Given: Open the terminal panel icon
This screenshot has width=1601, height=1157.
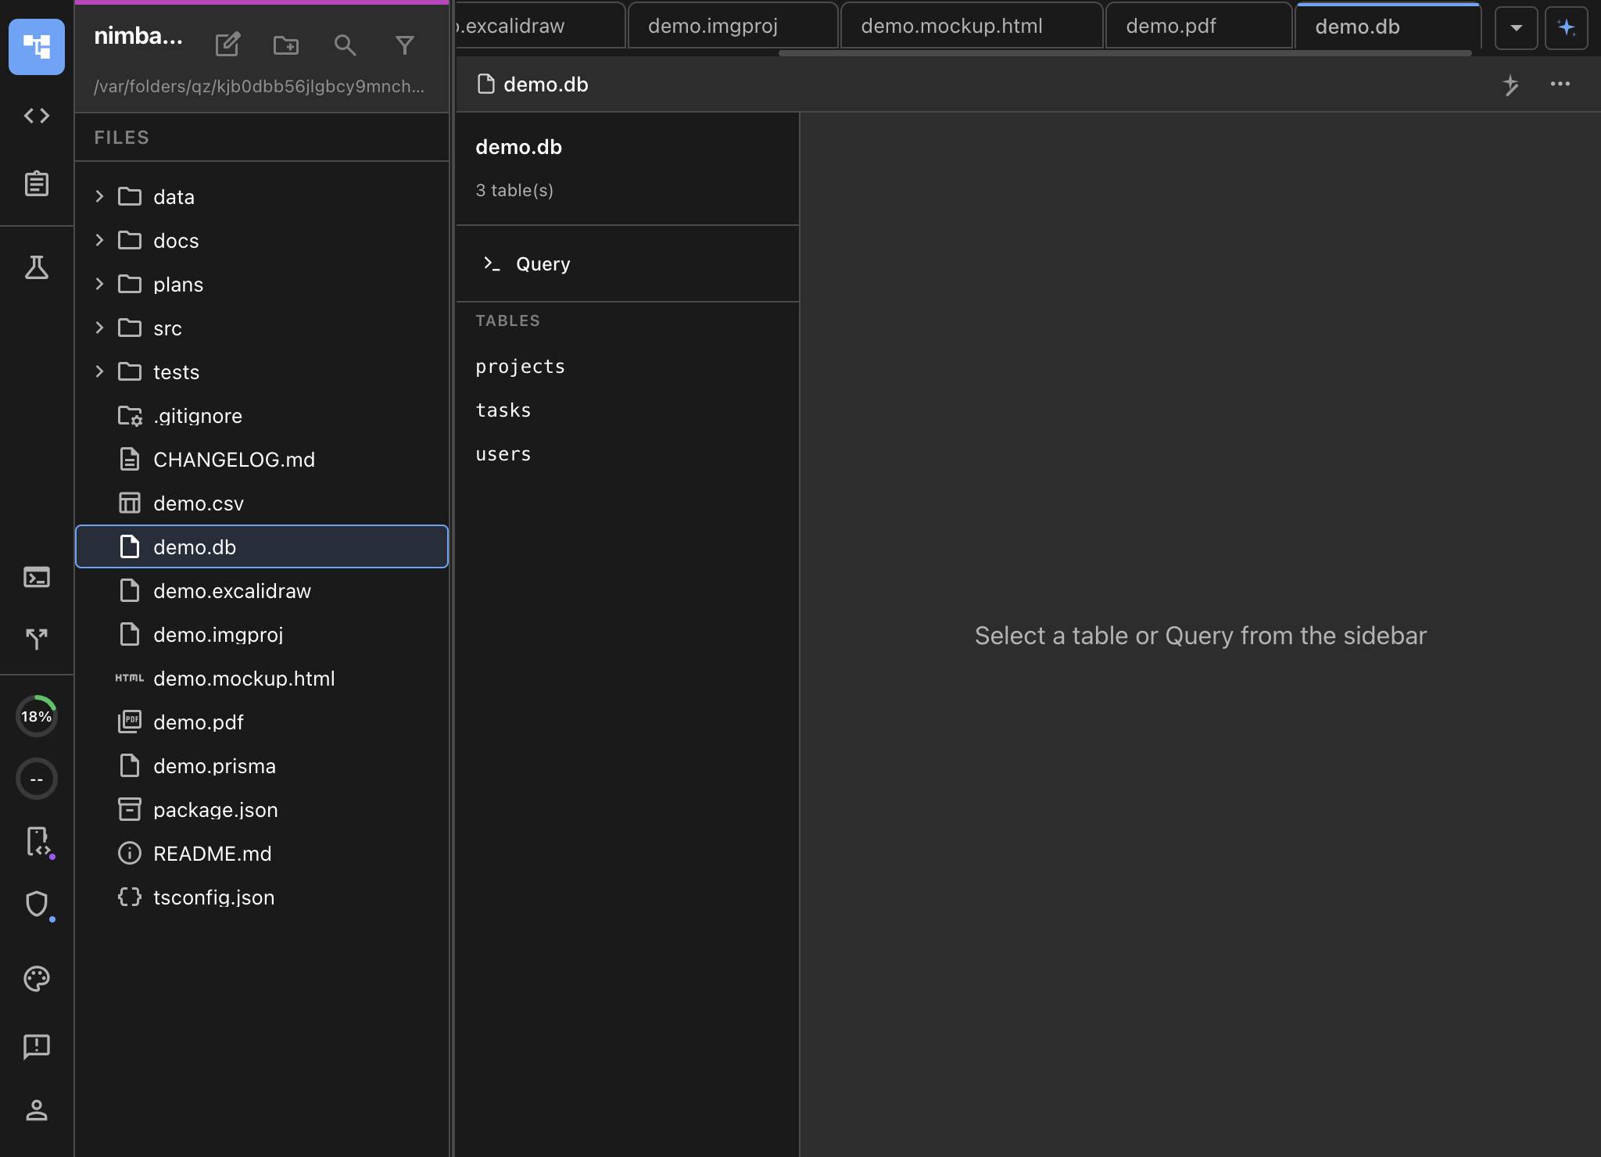Looking at the screenshot, I should (36, 577).
